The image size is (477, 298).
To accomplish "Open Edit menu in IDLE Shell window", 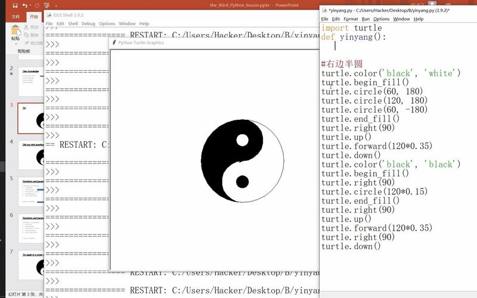I will 60,23.
